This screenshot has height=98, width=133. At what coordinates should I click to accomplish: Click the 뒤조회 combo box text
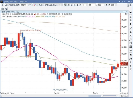click(x=112, y=5)
